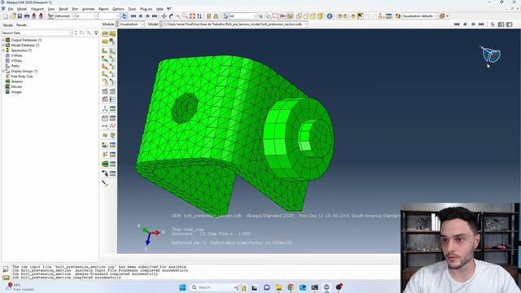Open Symbol Options from the toolbox
This screenshot has width=521, height=293.
[112, 67]
